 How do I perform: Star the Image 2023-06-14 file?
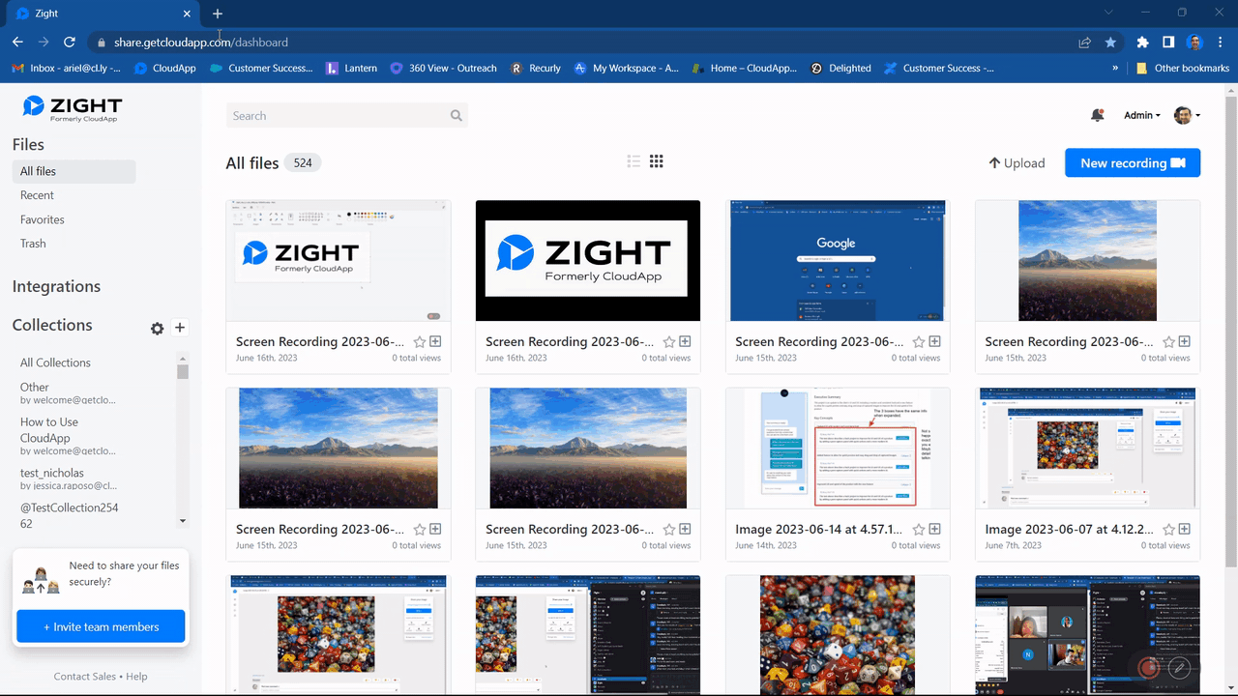(919, 529)
